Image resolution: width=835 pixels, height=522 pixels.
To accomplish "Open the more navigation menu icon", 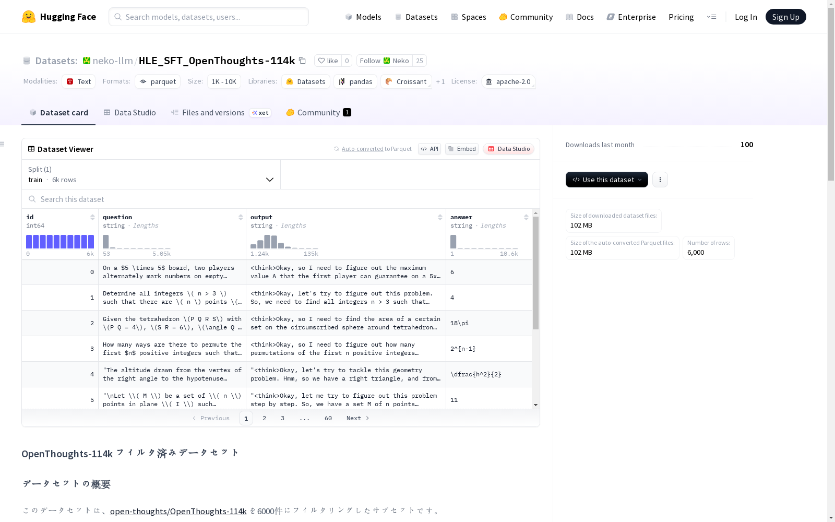I will point(711,17).
